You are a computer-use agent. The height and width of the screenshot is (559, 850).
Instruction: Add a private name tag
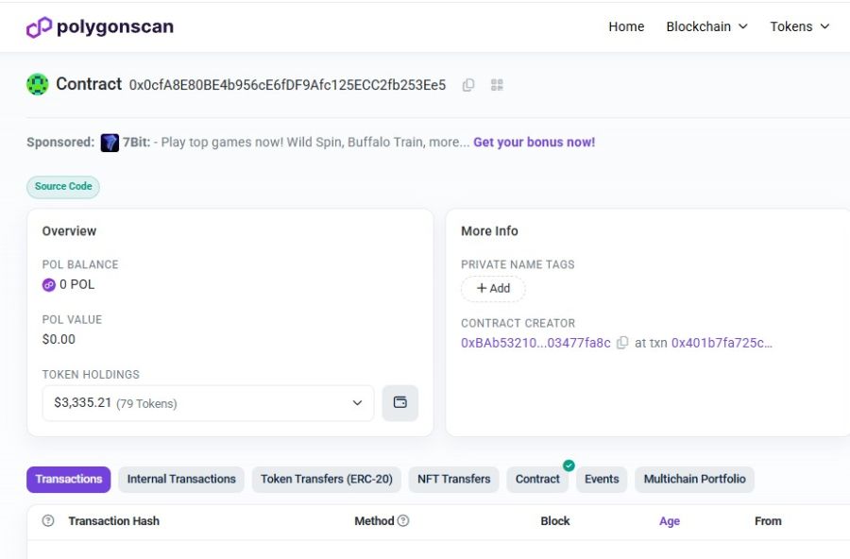tap(493, 289)
